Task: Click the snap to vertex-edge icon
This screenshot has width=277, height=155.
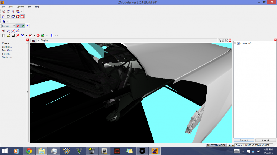Action: click(9, 31)
